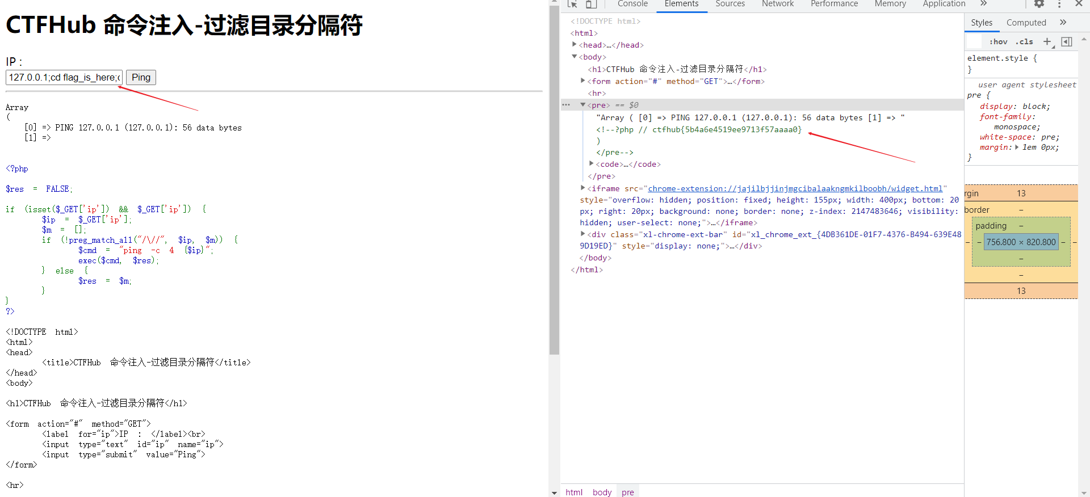The width and height of the screenshot is (1090, 497).
Task: Expand the iframe element node
Action: [x=583, y=188]
